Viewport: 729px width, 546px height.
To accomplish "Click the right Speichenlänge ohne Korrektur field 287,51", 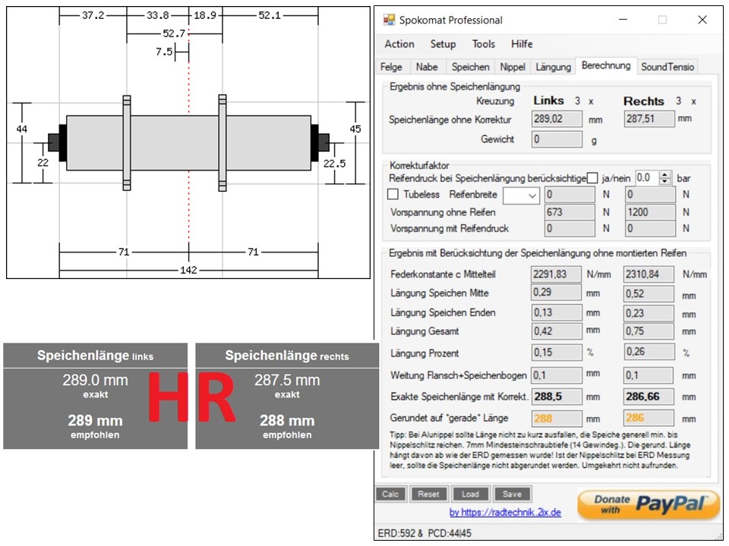I will click(649, 119).
